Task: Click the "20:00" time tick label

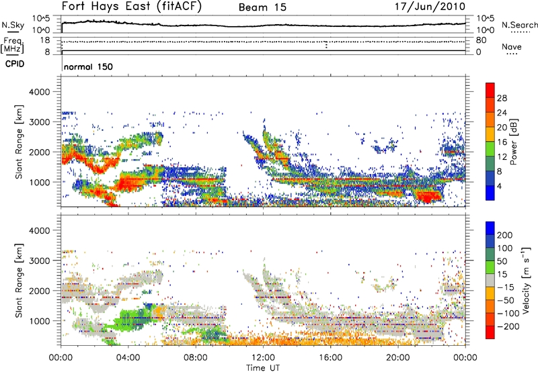Action: pos(398,358)
